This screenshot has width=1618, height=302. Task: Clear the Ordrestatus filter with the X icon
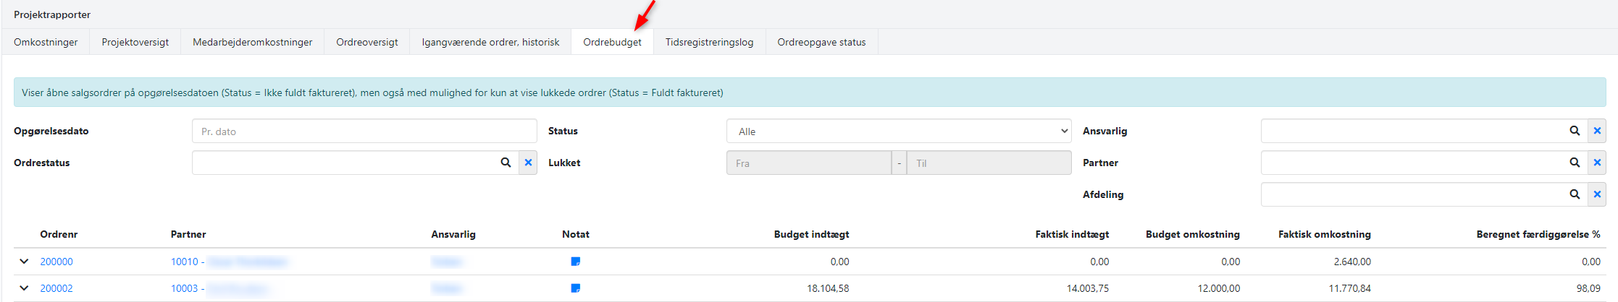coord(528,163)
